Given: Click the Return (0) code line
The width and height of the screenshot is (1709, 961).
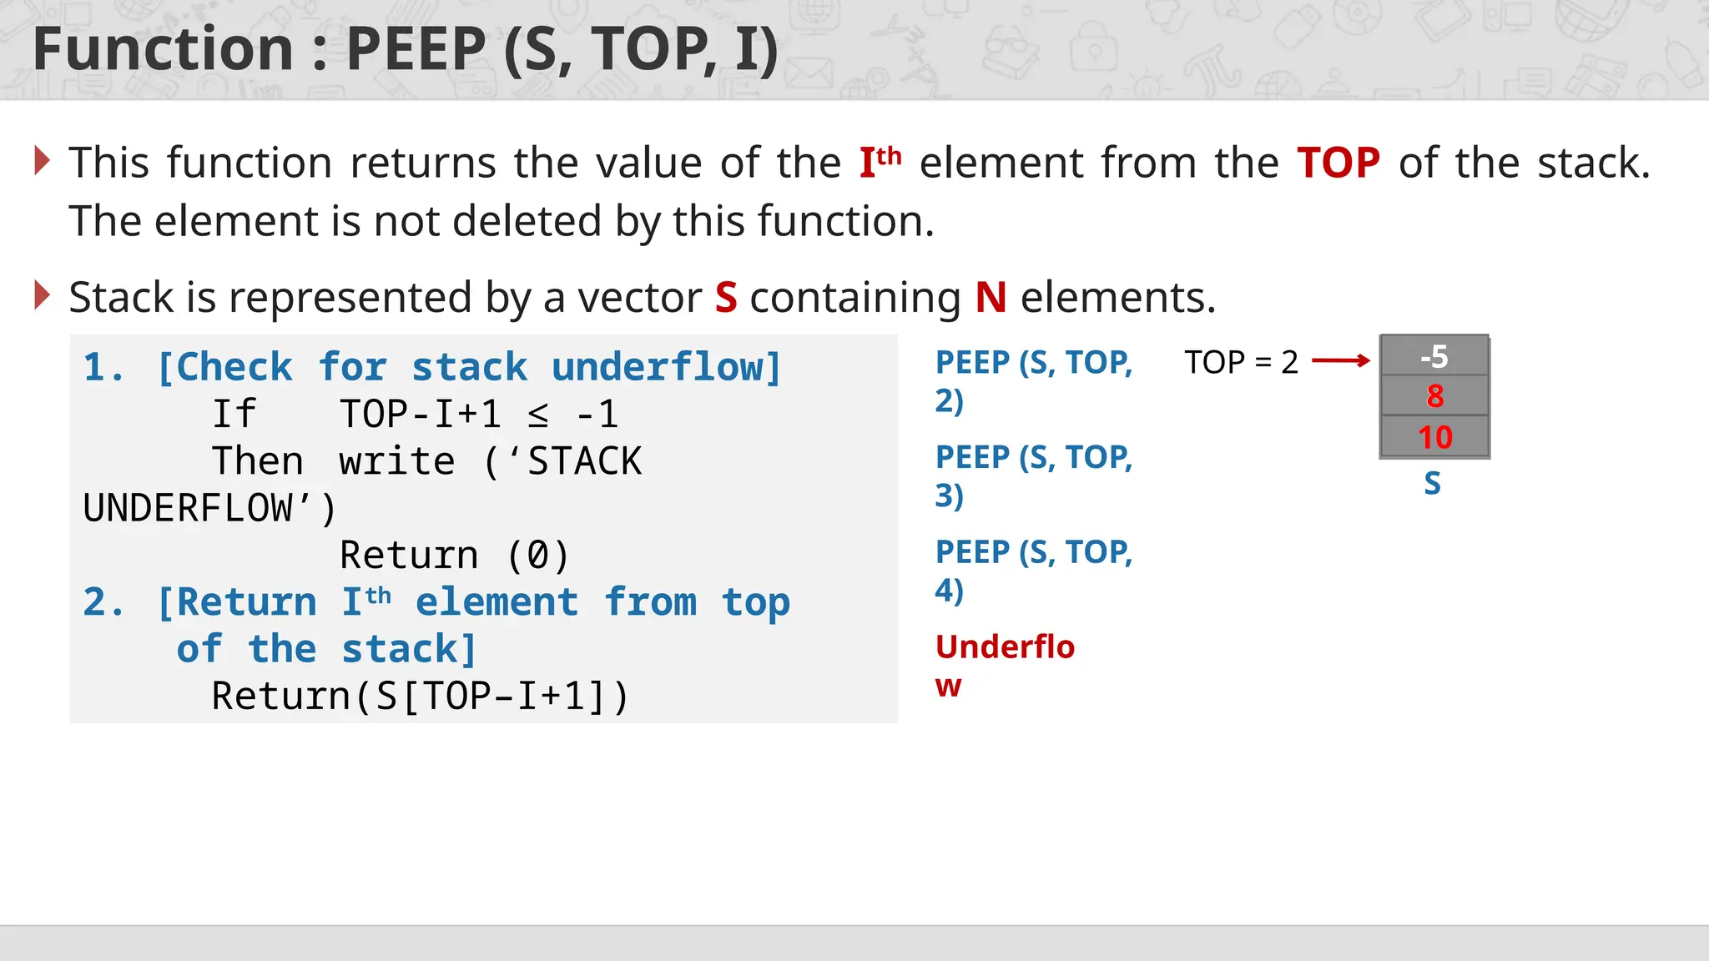Looking at the screenshot, I should (454, 555).
